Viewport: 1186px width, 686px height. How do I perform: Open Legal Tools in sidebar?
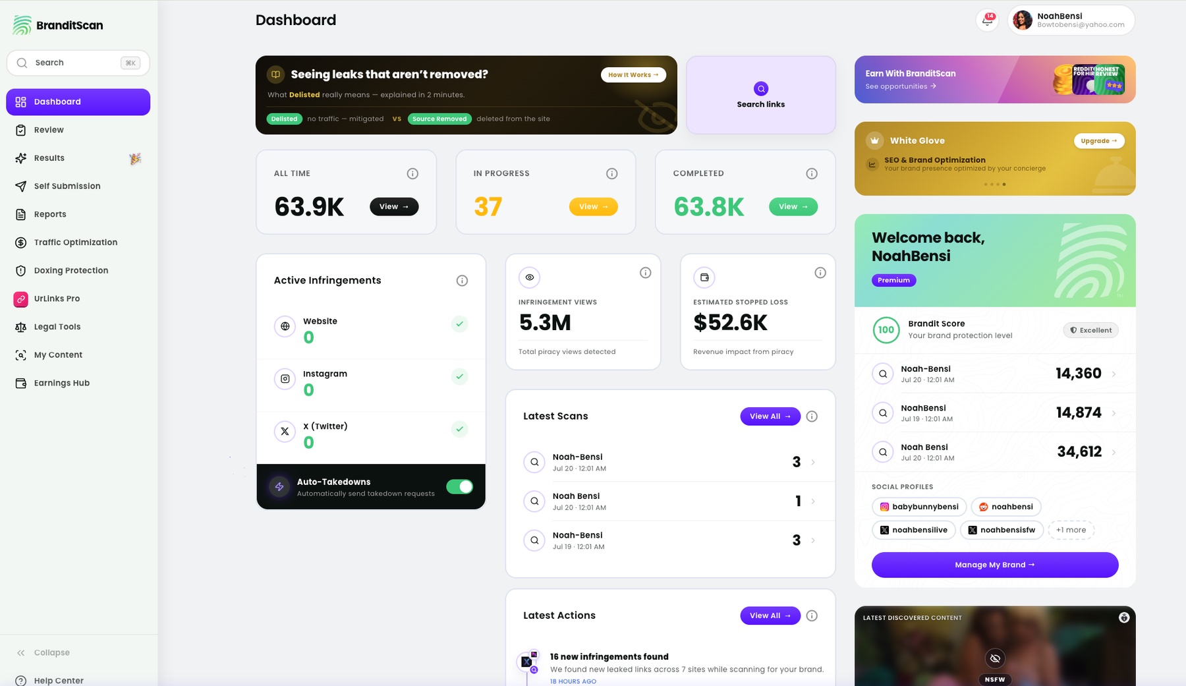(x=78, y=327)
